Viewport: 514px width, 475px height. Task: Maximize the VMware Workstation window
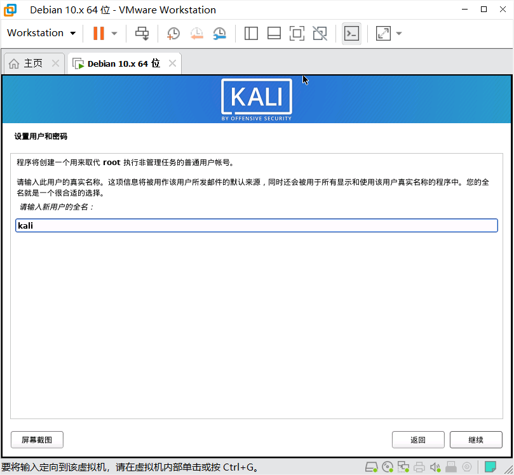(x=484, y=10)
